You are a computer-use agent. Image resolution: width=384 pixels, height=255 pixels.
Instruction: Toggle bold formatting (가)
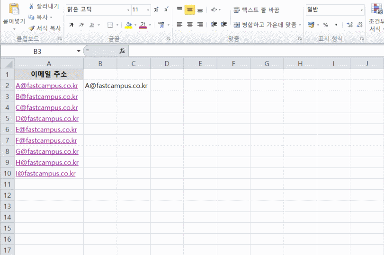point(71,25)
